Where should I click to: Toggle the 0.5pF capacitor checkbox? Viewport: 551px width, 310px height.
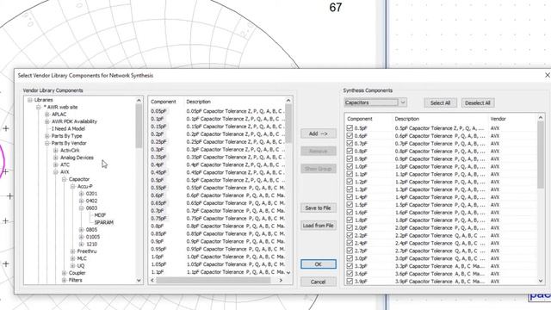coord(350,128)
